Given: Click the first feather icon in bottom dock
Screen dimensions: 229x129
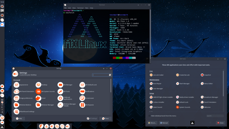Looking at the screenshot, I should coord(41,126).
